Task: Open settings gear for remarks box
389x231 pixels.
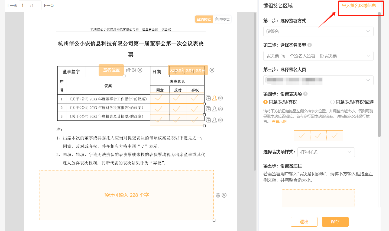Action: (x=218, y=195)
